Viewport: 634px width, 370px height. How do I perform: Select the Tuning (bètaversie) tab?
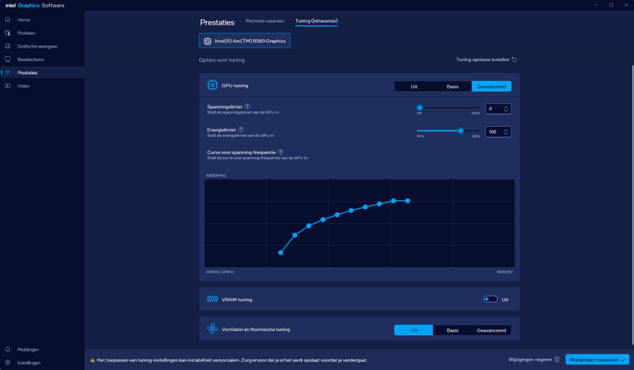click(316, 21)
